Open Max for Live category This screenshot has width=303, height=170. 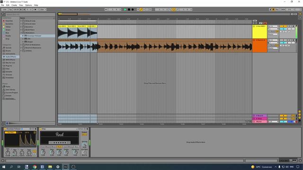[10, 63]
